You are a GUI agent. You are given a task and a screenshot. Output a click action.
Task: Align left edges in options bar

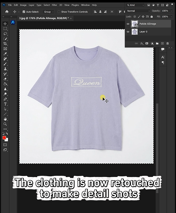pos(95,12)
